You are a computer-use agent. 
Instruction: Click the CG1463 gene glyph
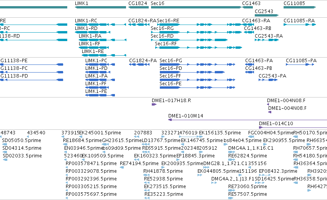point(247,7)
